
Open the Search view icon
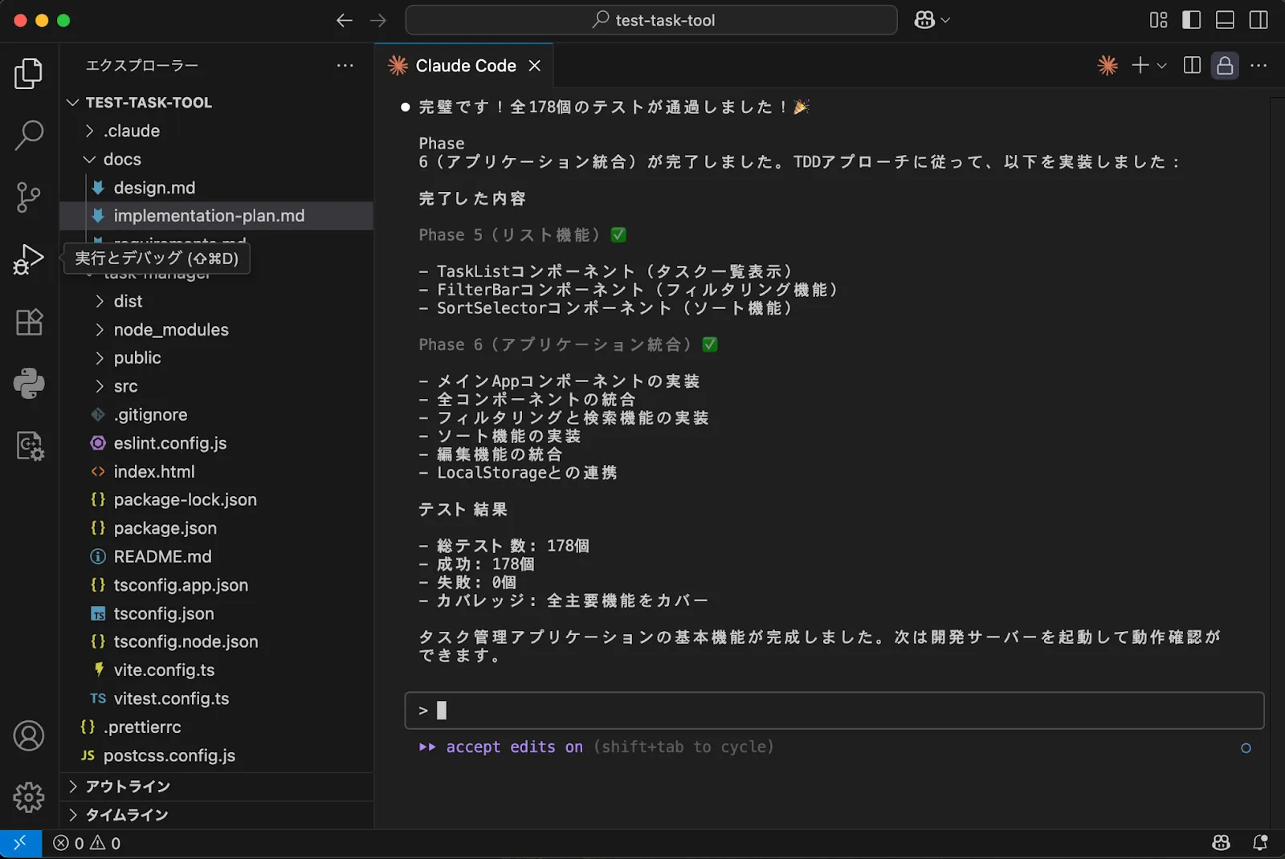[29, 135]
